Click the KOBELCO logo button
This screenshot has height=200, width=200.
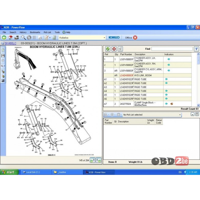coord(114,37)
